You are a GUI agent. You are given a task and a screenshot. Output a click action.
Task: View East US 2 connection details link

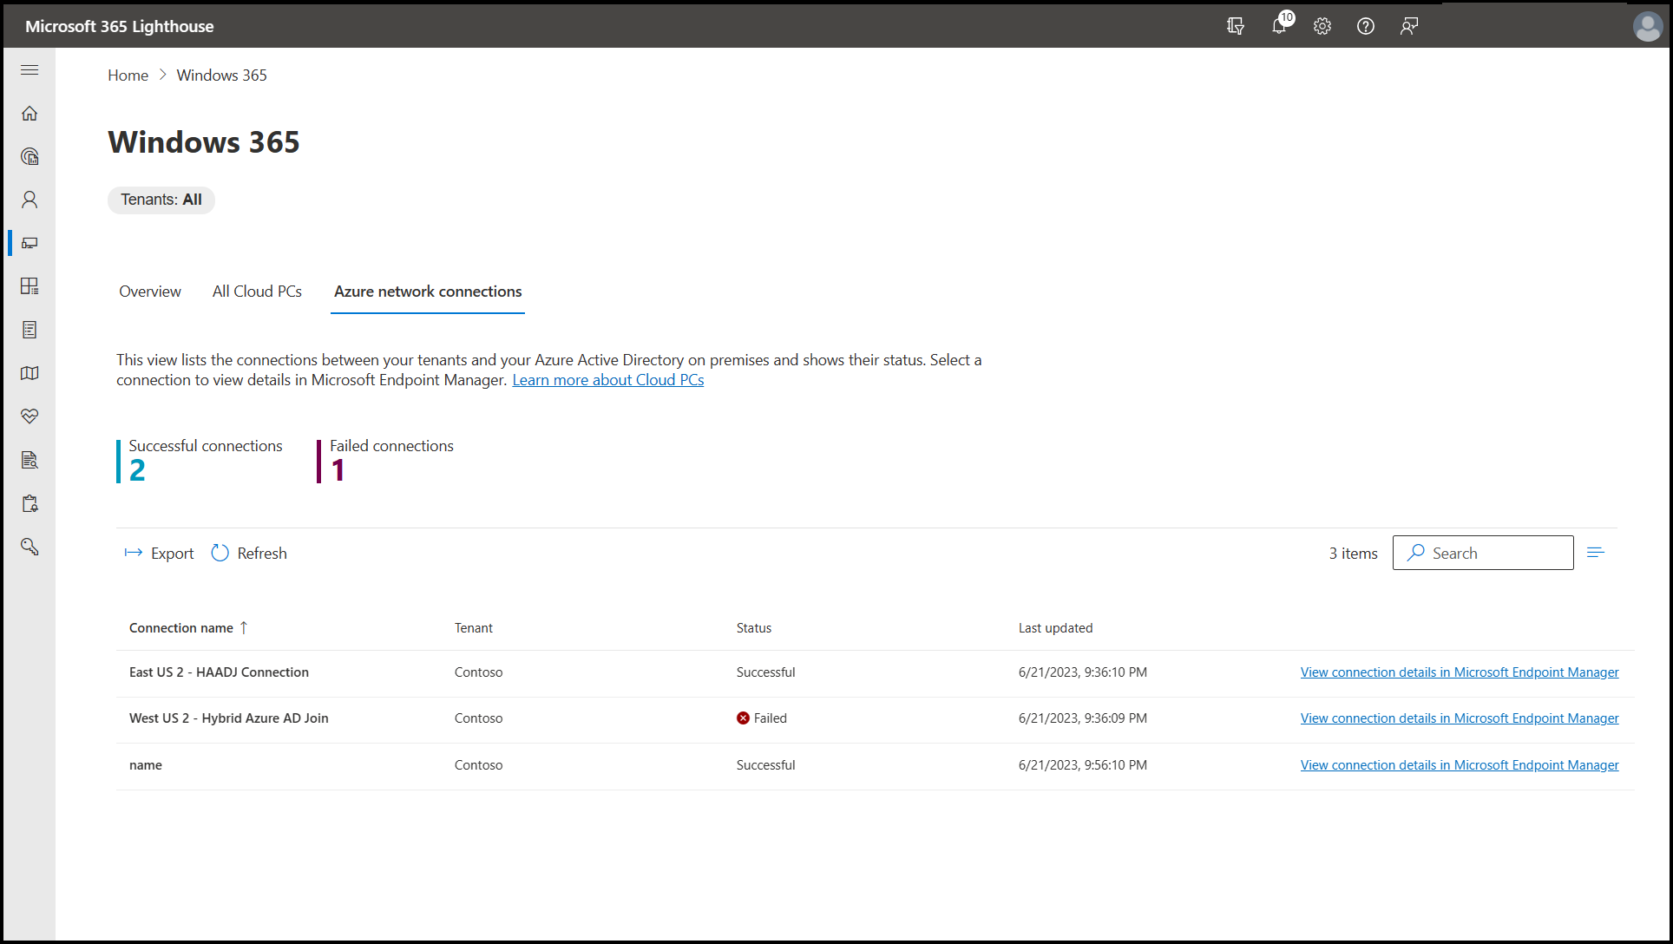(1460, 672)
